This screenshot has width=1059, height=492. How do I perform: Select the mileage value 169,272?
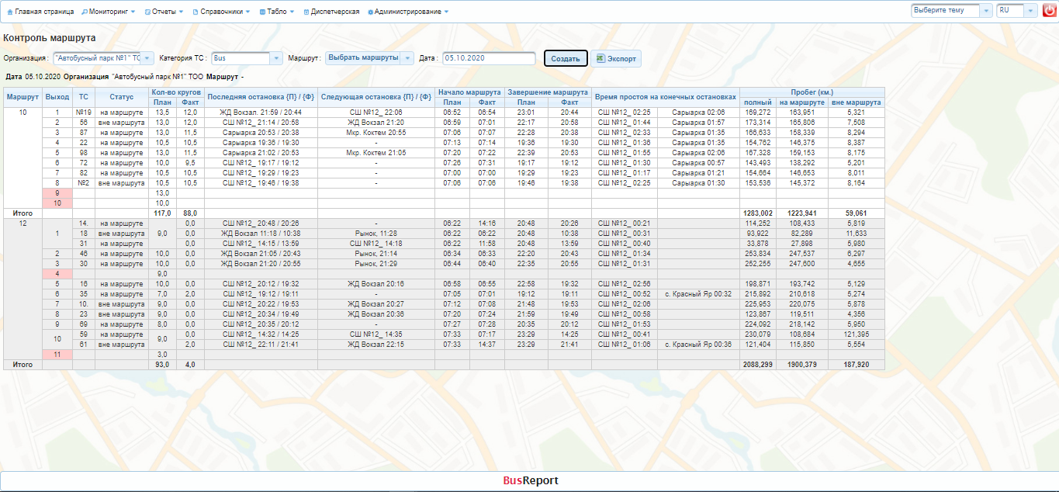click(x=758, y=113)
